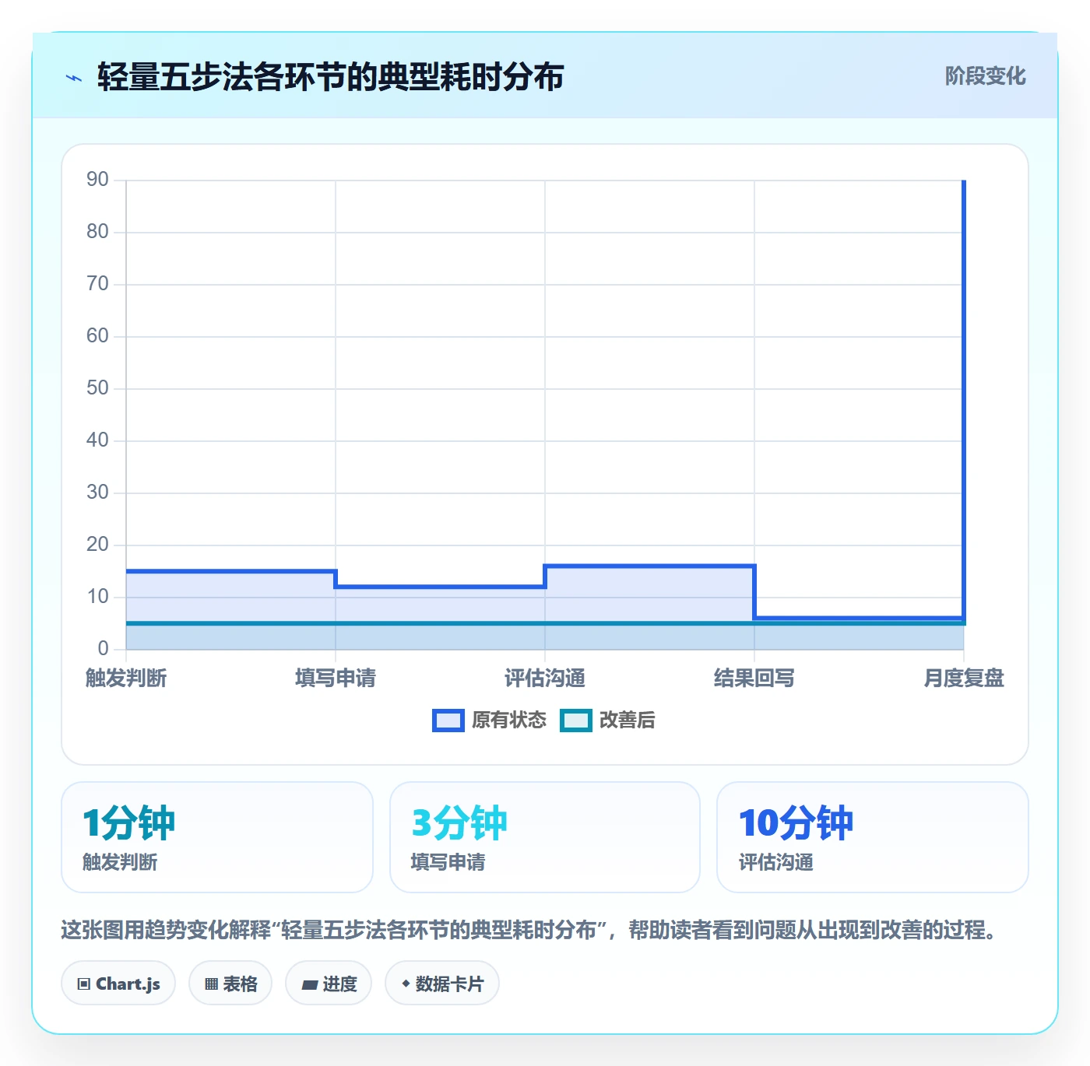This screenshot has width=1090, height=1066.
Task: Click the bar icon in 进度 chip
Action: click(x=309, y=985)
